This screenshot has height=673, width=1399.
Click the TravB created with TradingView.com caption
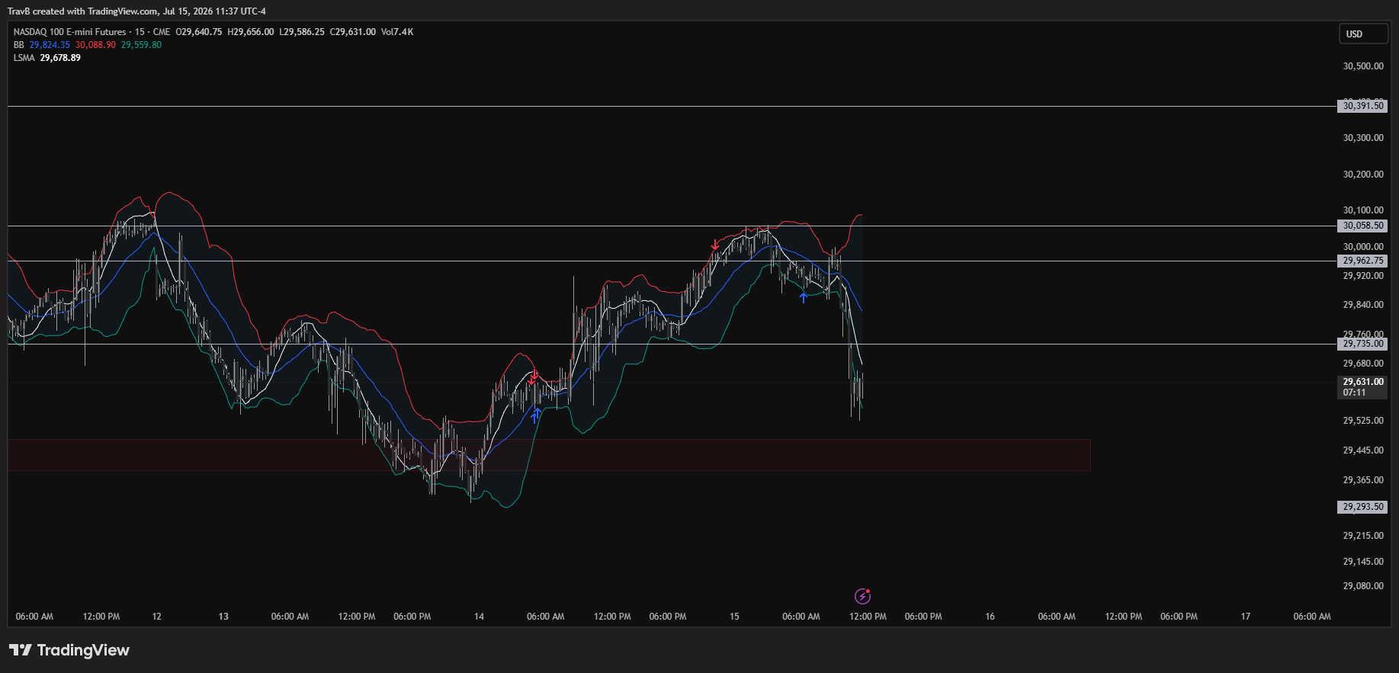point(136,11)
